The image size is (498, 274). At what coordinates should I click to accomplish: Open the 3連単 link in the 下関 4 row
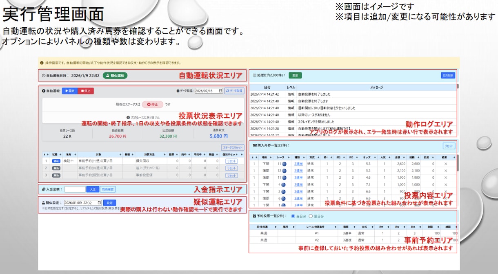tap(299, 184)
